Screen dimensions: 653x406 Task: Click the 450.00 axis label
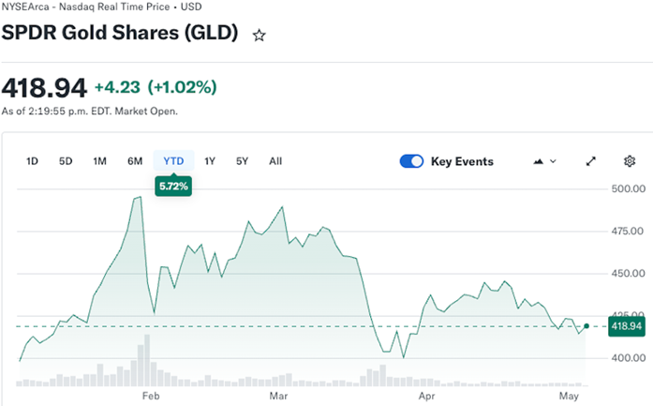click(x=628, y=274)
